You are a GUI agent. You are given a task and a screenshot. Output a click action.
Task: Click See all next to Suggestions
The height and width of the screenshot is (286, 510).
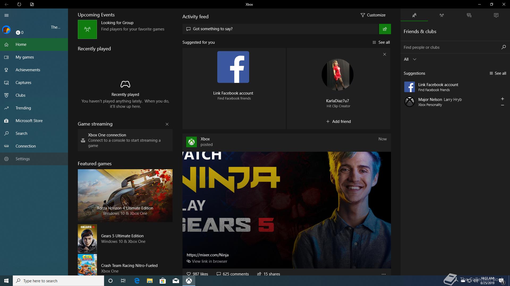coord(498,73)
